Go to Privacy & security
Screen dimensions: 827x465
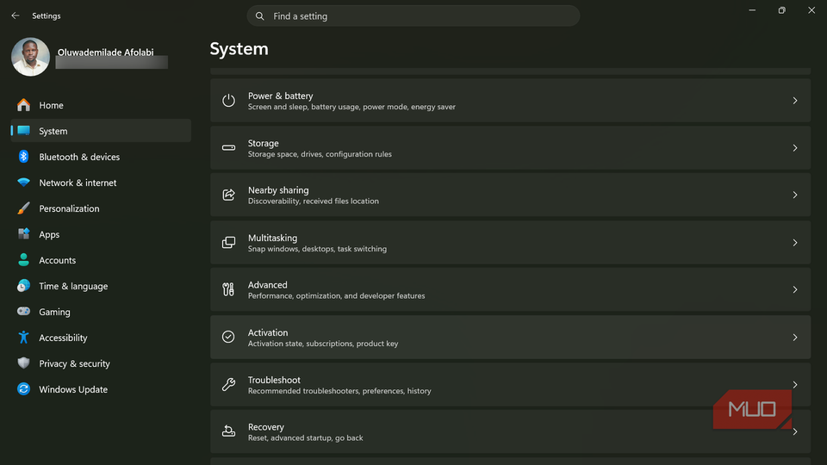tap(101, 363)
